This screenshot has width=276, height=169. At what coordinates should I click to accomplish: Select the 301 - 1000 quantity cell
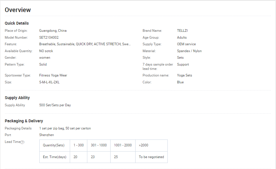99,145
